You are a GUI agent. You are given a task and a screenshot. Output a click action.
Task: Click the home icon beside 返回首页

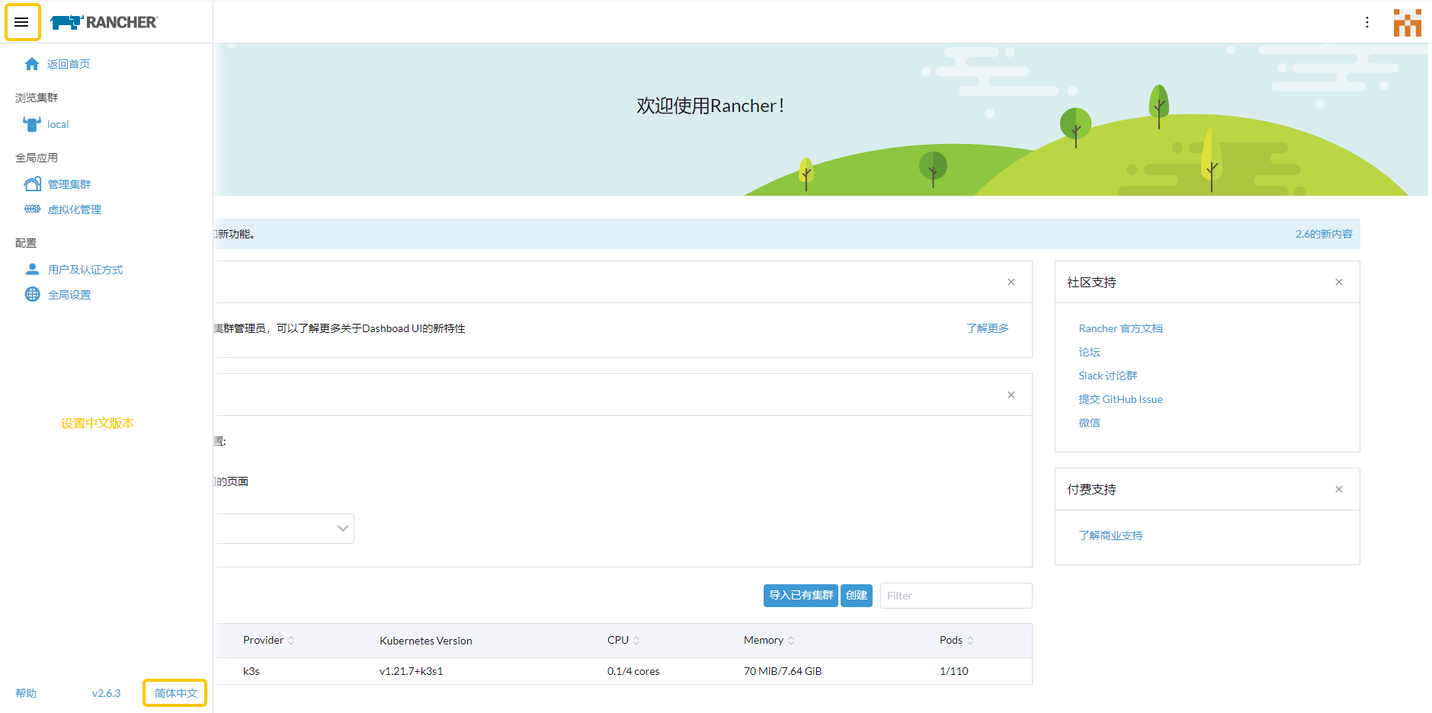pos(31,64)
